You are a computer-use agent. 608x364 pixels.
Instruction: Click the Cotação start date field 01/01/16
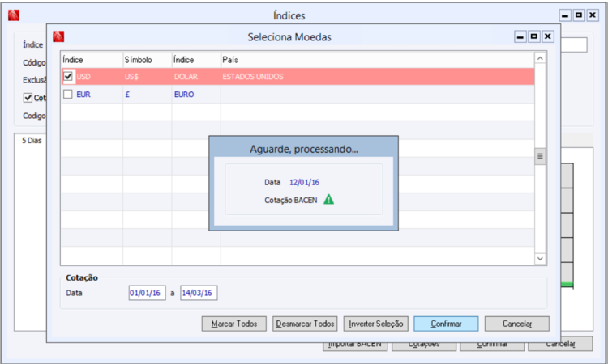[147, 293]
